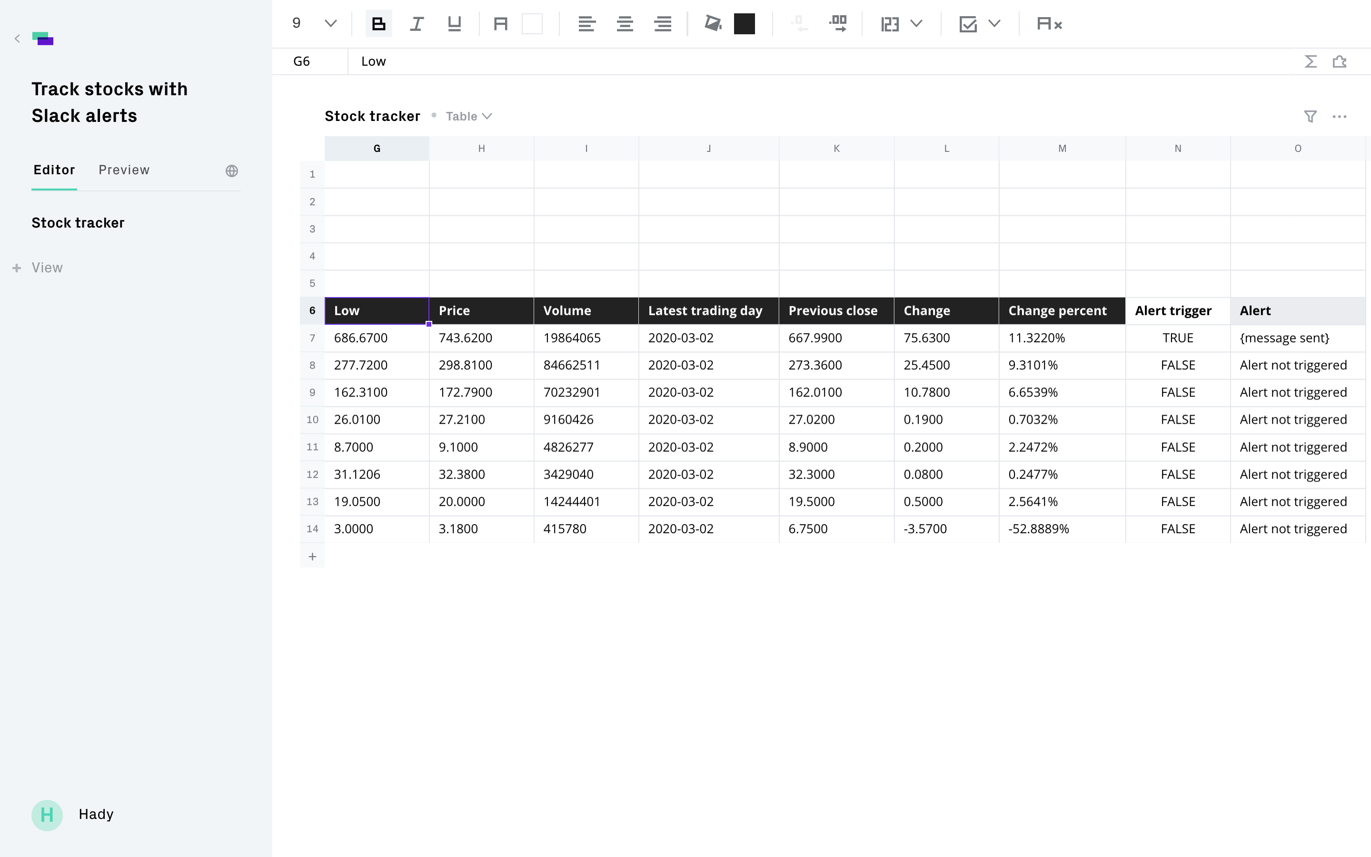Click the Change percent header cell
The height and width of the screenshot is (857, 1371).
tap(1062, 310)
